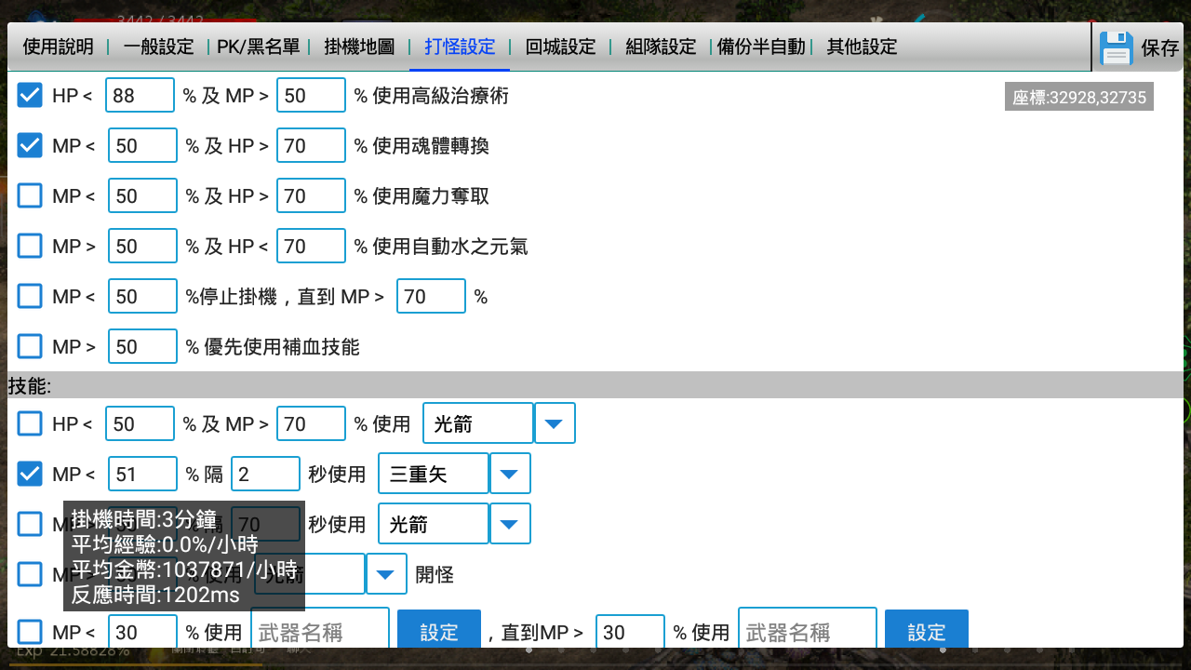The height and width of the screenshot is (670, 1191).
Task: Go to the 掛機地圖 tab
Action: click(359, 47)
